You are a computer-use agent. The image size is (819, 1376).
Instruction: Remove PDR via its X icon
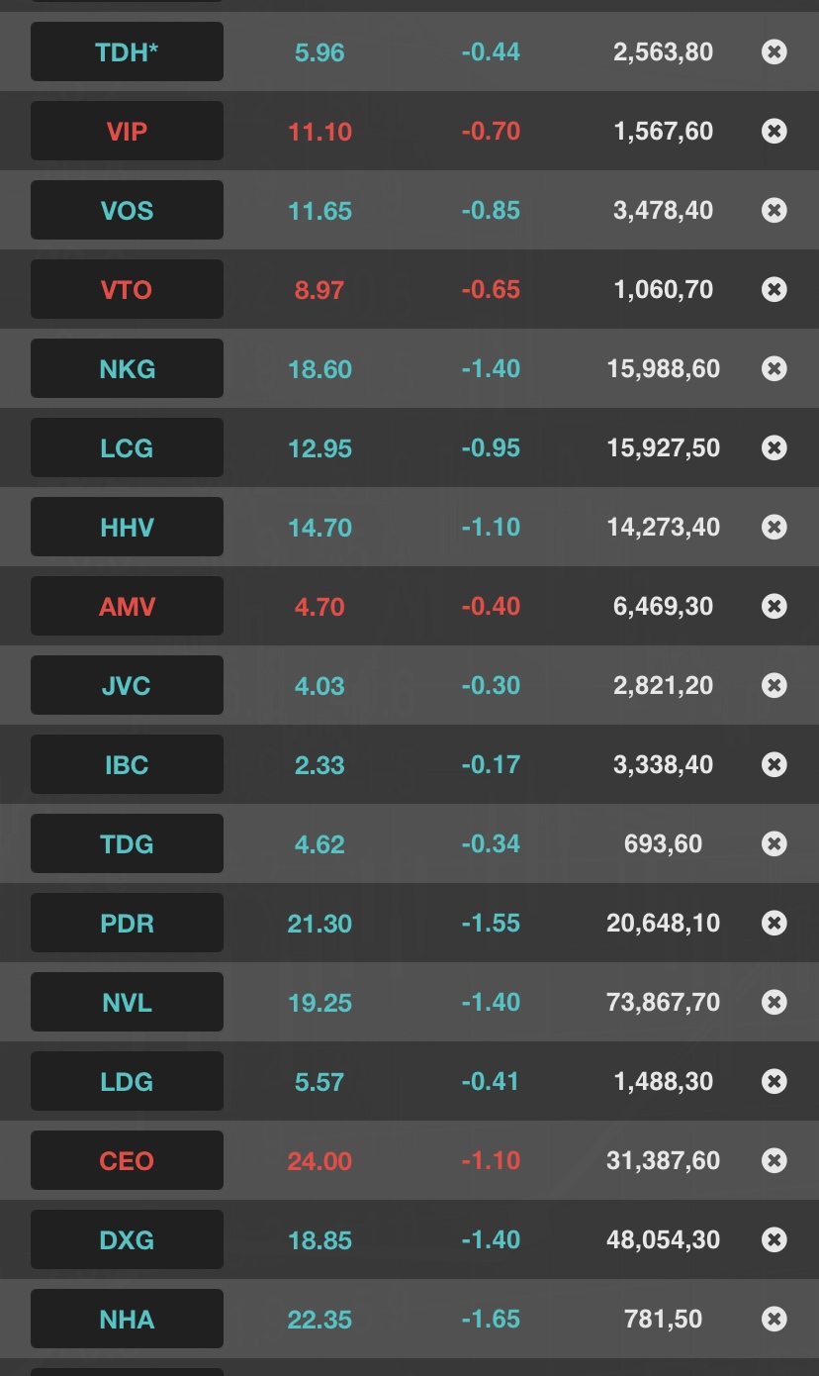pyautogui.click(x=774, y=923)
